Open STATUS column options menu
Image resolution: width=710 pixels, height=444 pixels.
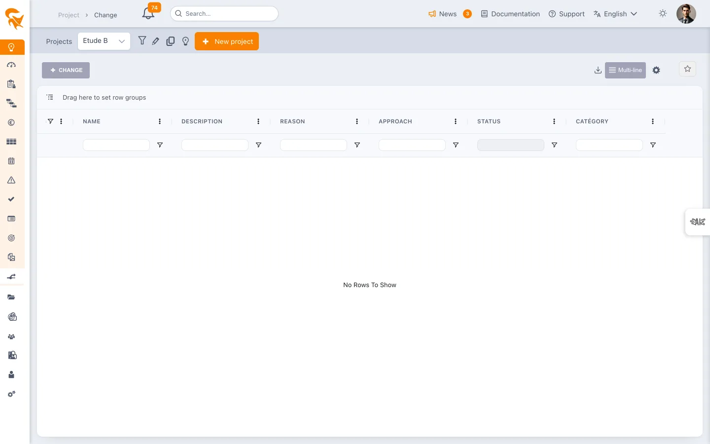(x=554, y=121)
